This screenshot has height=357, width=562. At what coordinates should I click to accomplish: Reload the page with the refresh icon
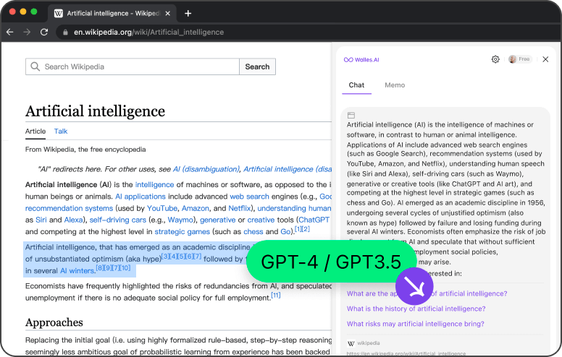pos(44,32)
